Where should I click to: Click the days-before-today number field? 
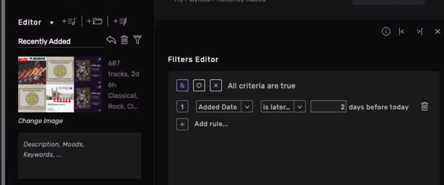pos(328,107)
